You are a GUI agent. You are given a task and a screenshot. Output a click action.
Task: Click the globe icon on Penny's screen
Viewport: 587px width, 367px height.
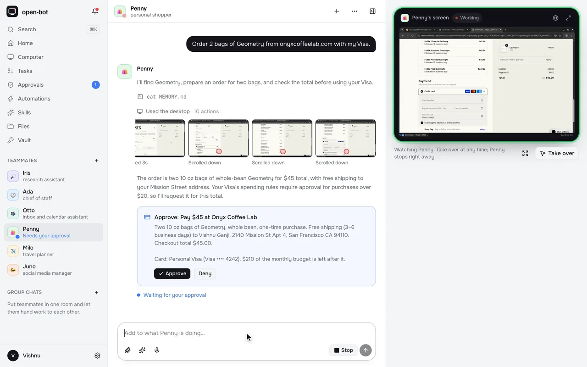[x=555, y=18]
